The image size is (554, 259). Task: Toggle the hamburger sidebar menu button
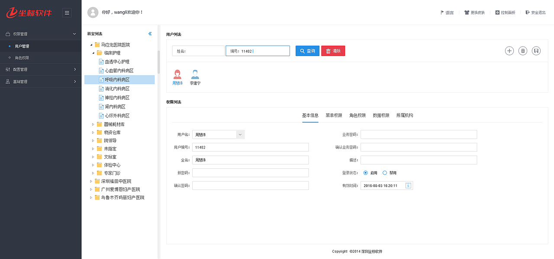click(67, 13)
